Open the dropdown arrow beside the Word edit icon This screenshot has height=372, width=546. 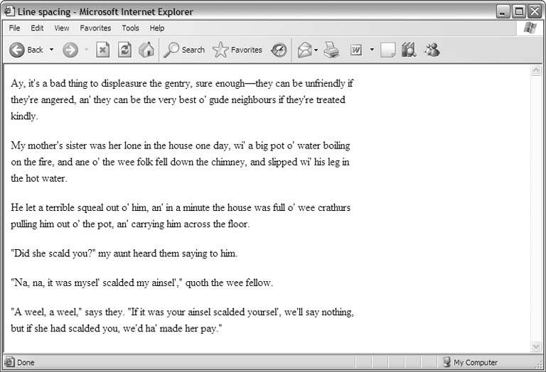coord(371,50)
